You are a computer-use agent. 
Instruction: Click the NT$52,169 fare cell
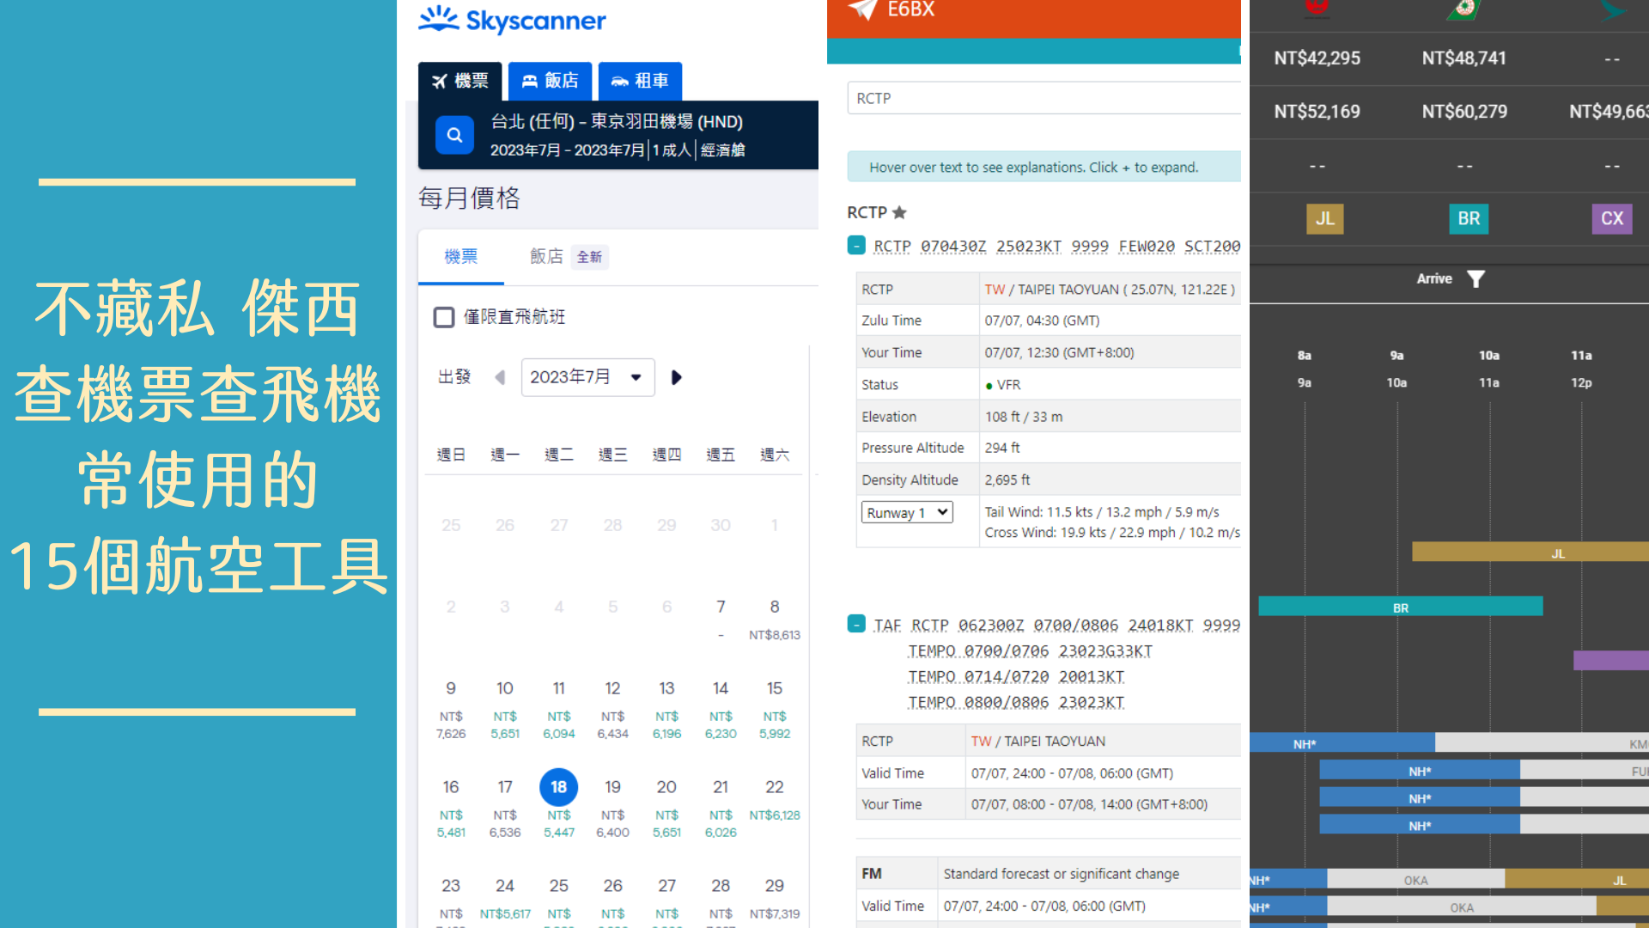point(1317,112)
